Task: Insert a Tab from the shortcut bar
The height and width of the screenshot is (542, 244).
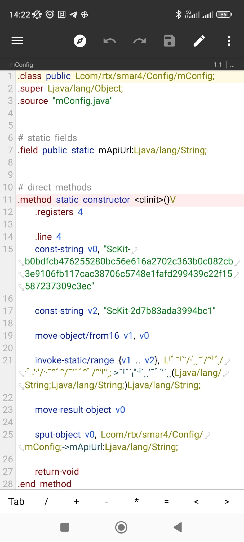Action: pos(16,502)
